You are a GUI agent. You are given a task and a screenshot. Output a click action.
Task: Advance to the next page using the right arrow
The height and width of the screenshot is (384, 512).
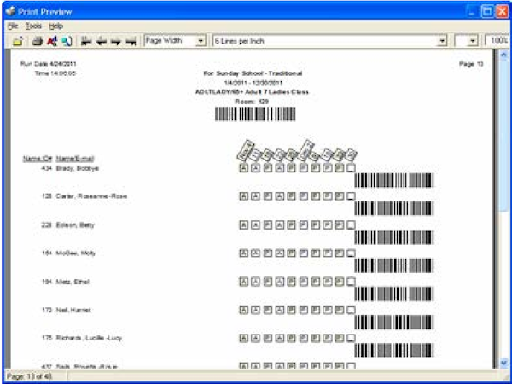(x=116, y=41)
